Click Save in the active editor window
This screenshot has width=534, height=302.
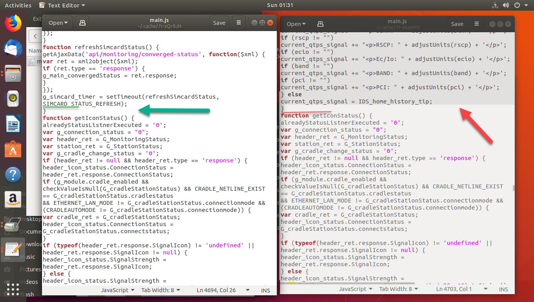[x=219, y=23]
